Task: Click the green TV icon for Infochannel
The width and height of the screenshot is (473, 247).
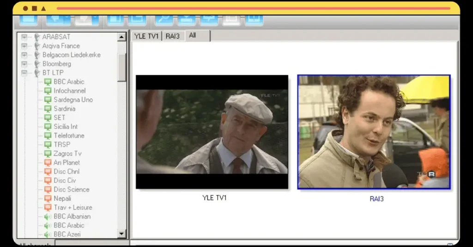Action: 48,91
